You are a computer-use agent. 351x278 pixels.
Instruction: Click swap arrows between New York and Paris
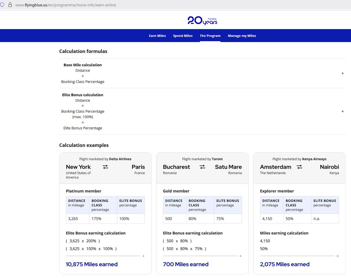click(x=105, y=167)
